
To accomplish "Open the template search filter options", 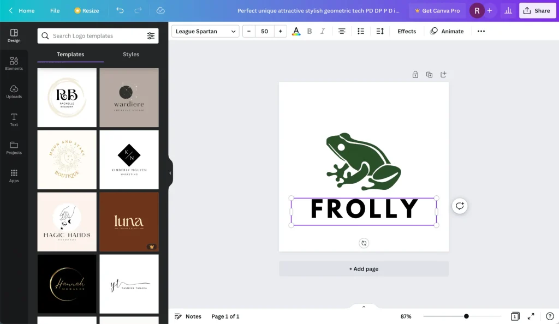I will (151, 36).
